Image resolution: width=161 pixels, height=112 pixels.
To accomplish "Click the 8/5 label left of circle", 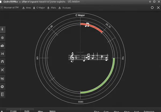I will [x=37, y=58].
